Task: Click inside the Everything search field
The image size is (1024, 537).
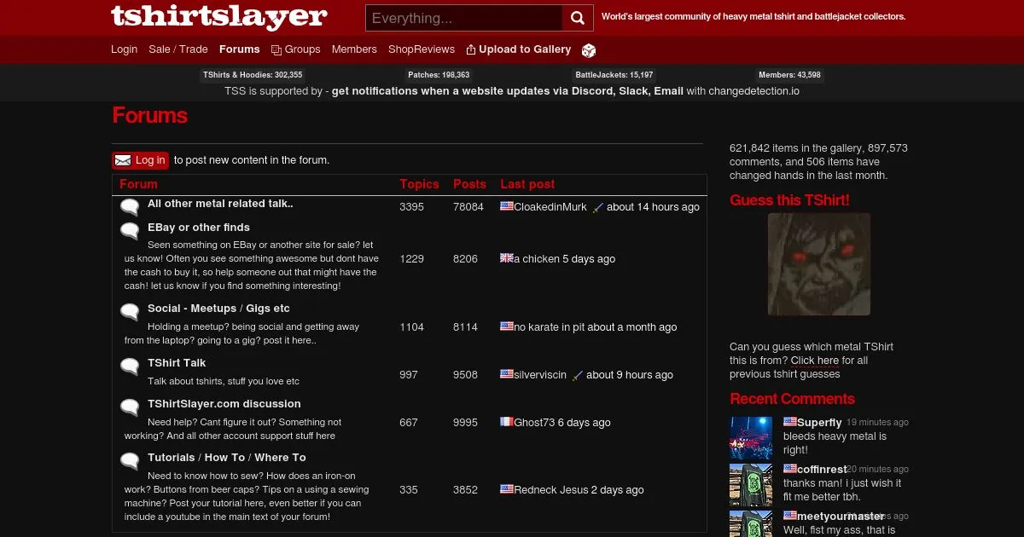Action: pyautogui.click(x=464, y=18)
